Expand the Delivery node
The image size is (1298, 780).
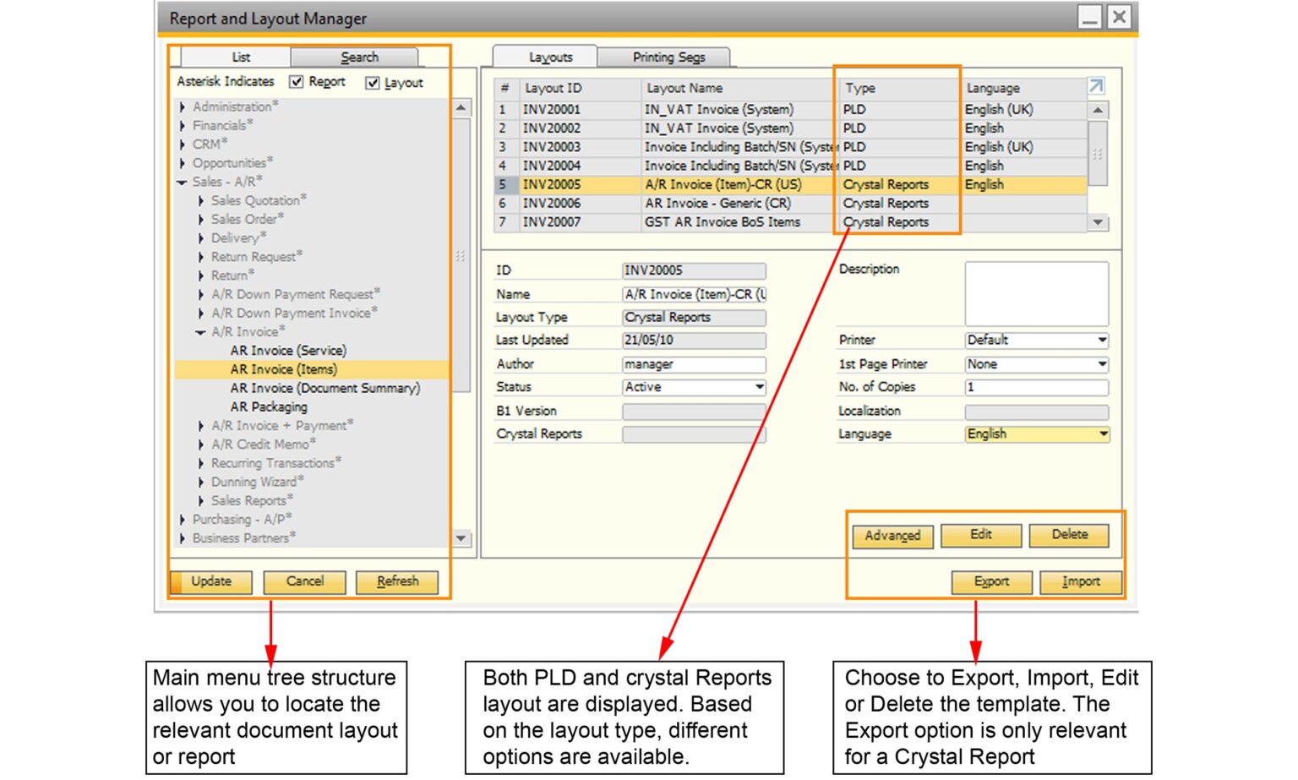201,238
